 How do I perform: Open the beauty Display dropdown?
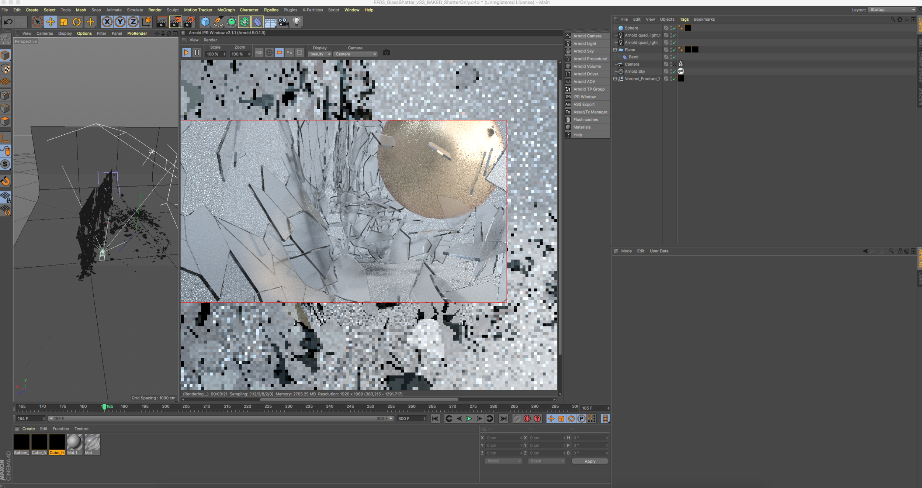[320, 54]
